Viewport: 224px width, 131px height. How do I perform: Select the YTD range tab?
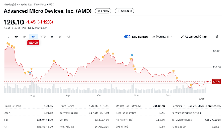click(43, 37)
